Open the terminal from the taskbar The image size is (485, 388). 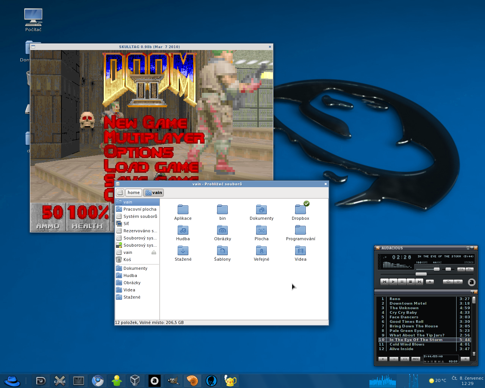click(78, 380)
